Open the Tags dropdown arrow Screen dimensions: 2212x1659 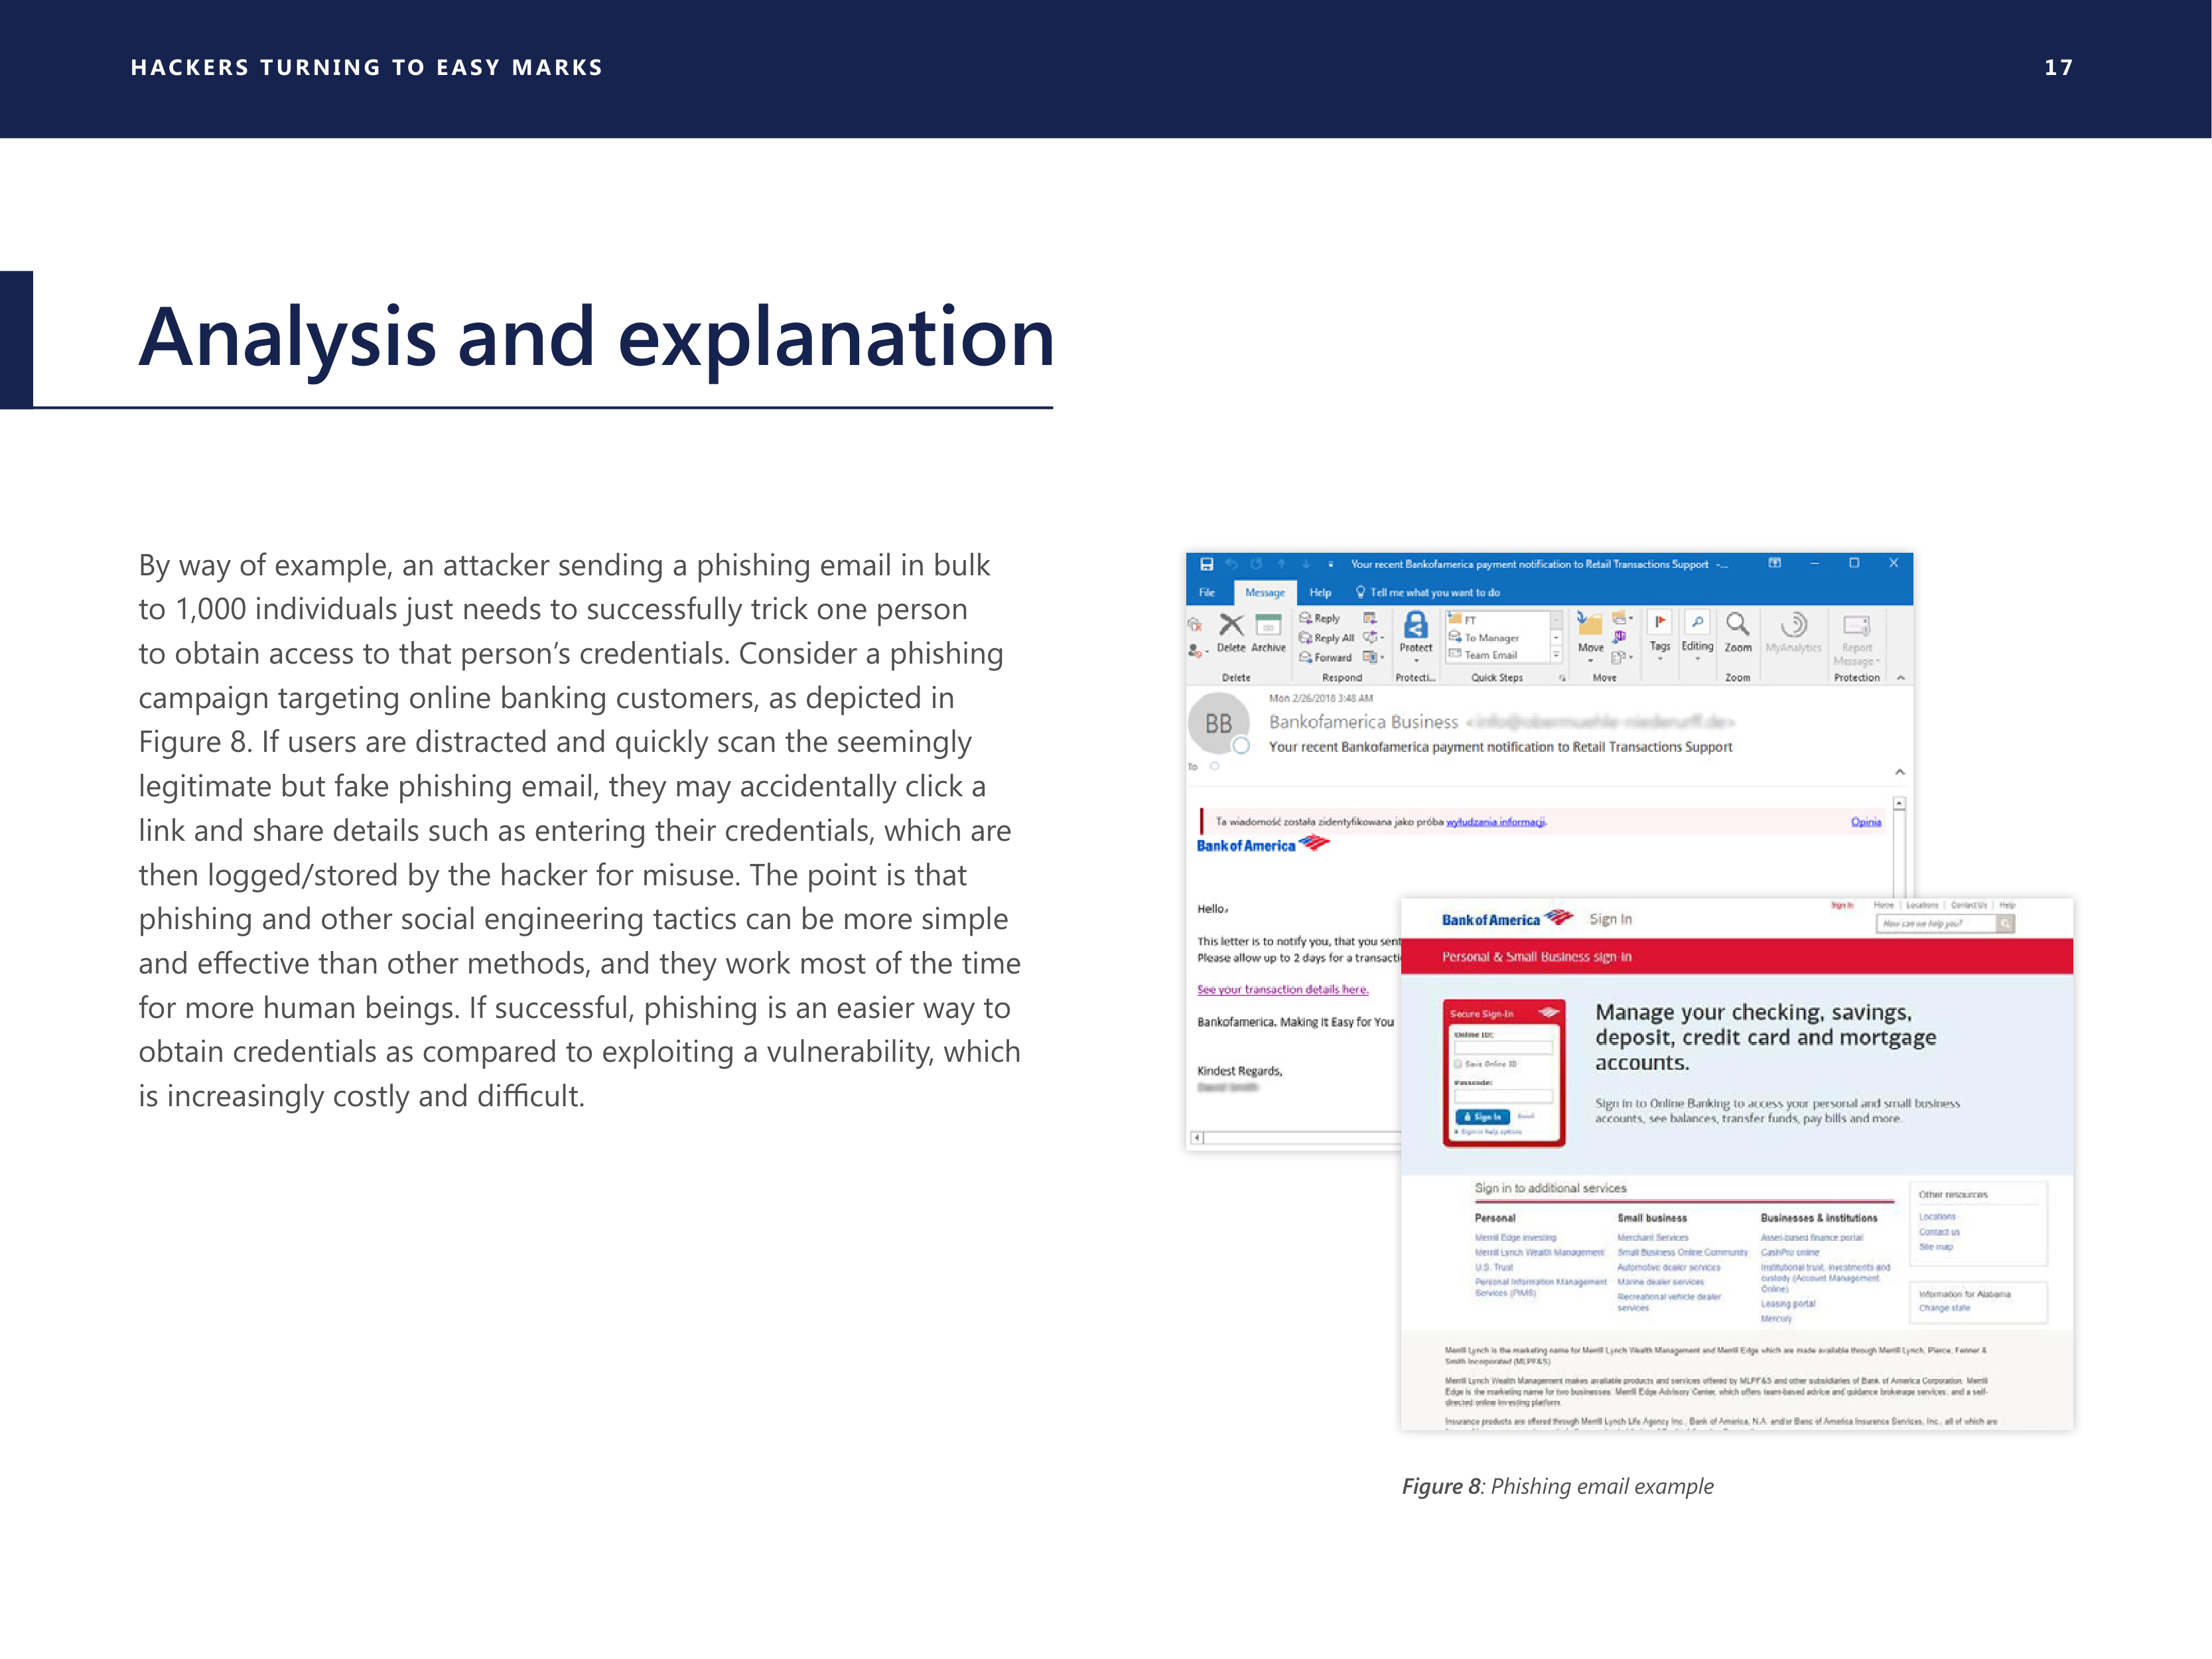point(1660,659)
